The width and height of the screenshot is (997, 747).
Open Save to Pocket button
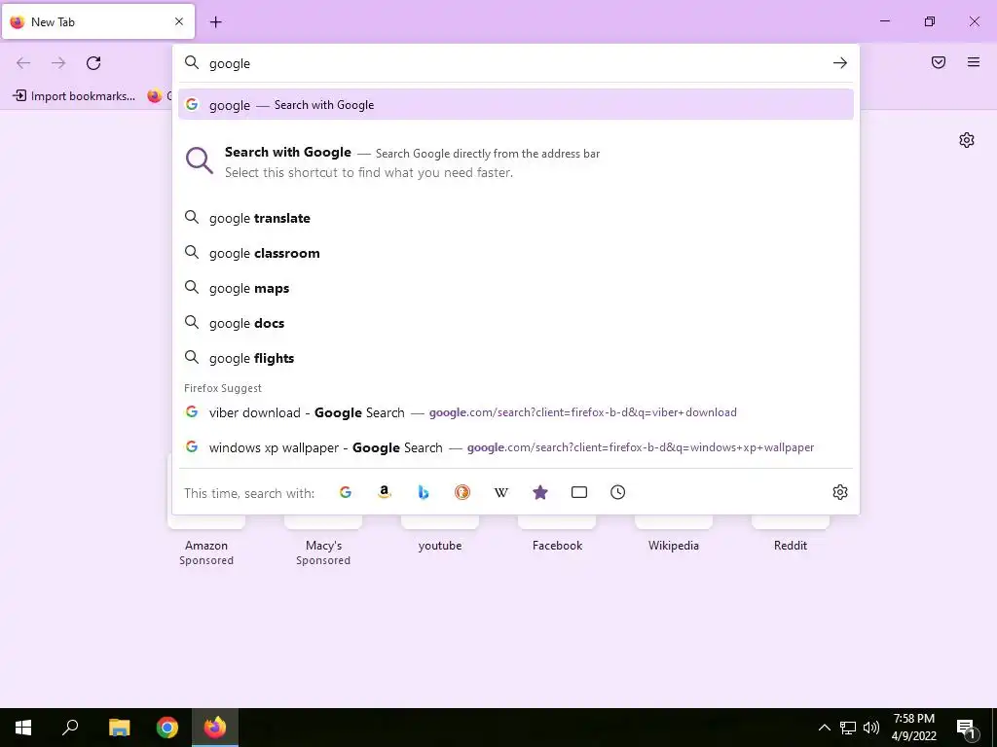939,62
